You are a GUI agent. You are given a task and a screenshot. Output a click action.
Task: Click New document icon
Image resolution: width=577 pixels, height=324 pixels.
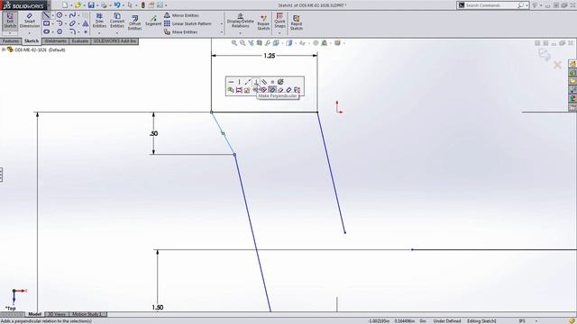(x=65, y=5)
